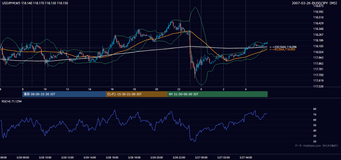This screenshot has height=160, width=341.
Task: Click price axis value 118.348
Action: point(318,29)
